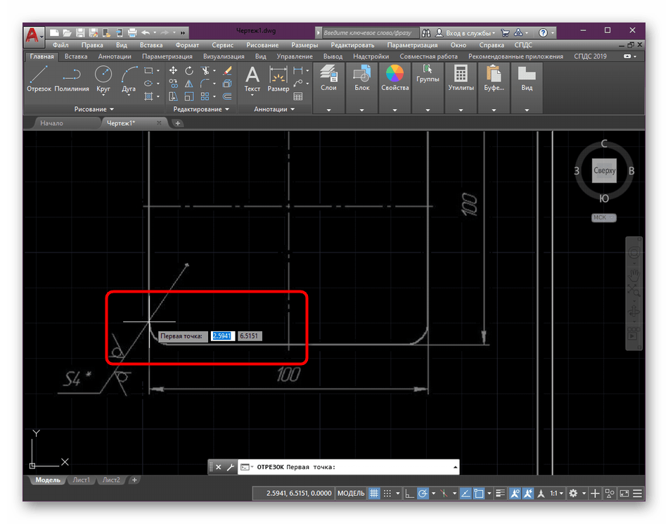Open the Размеры menu
Viewport: 668px width, 524px height.
click(x=304, y=45)
